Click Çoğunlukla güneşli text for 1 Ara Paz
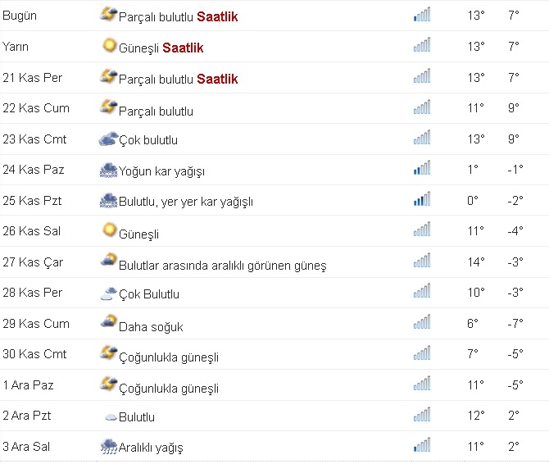Viewport: 549px width, 464px height. click(169, 388)
